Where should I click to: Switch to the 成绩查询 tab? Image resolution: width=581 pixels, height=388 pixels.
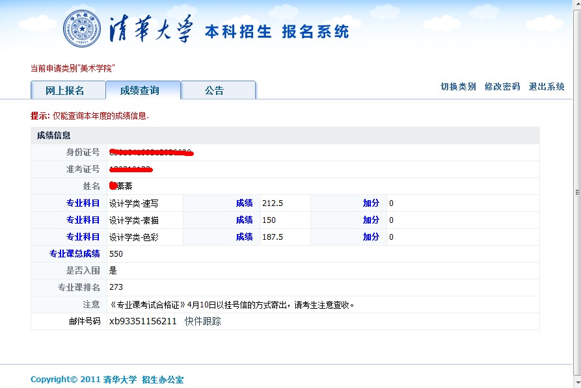[x=139, y=90]
